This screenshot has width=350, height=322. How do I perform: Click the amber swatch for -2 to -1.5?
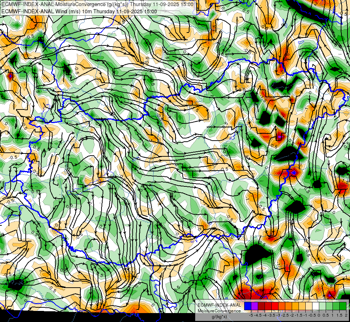tap(295, 306)
